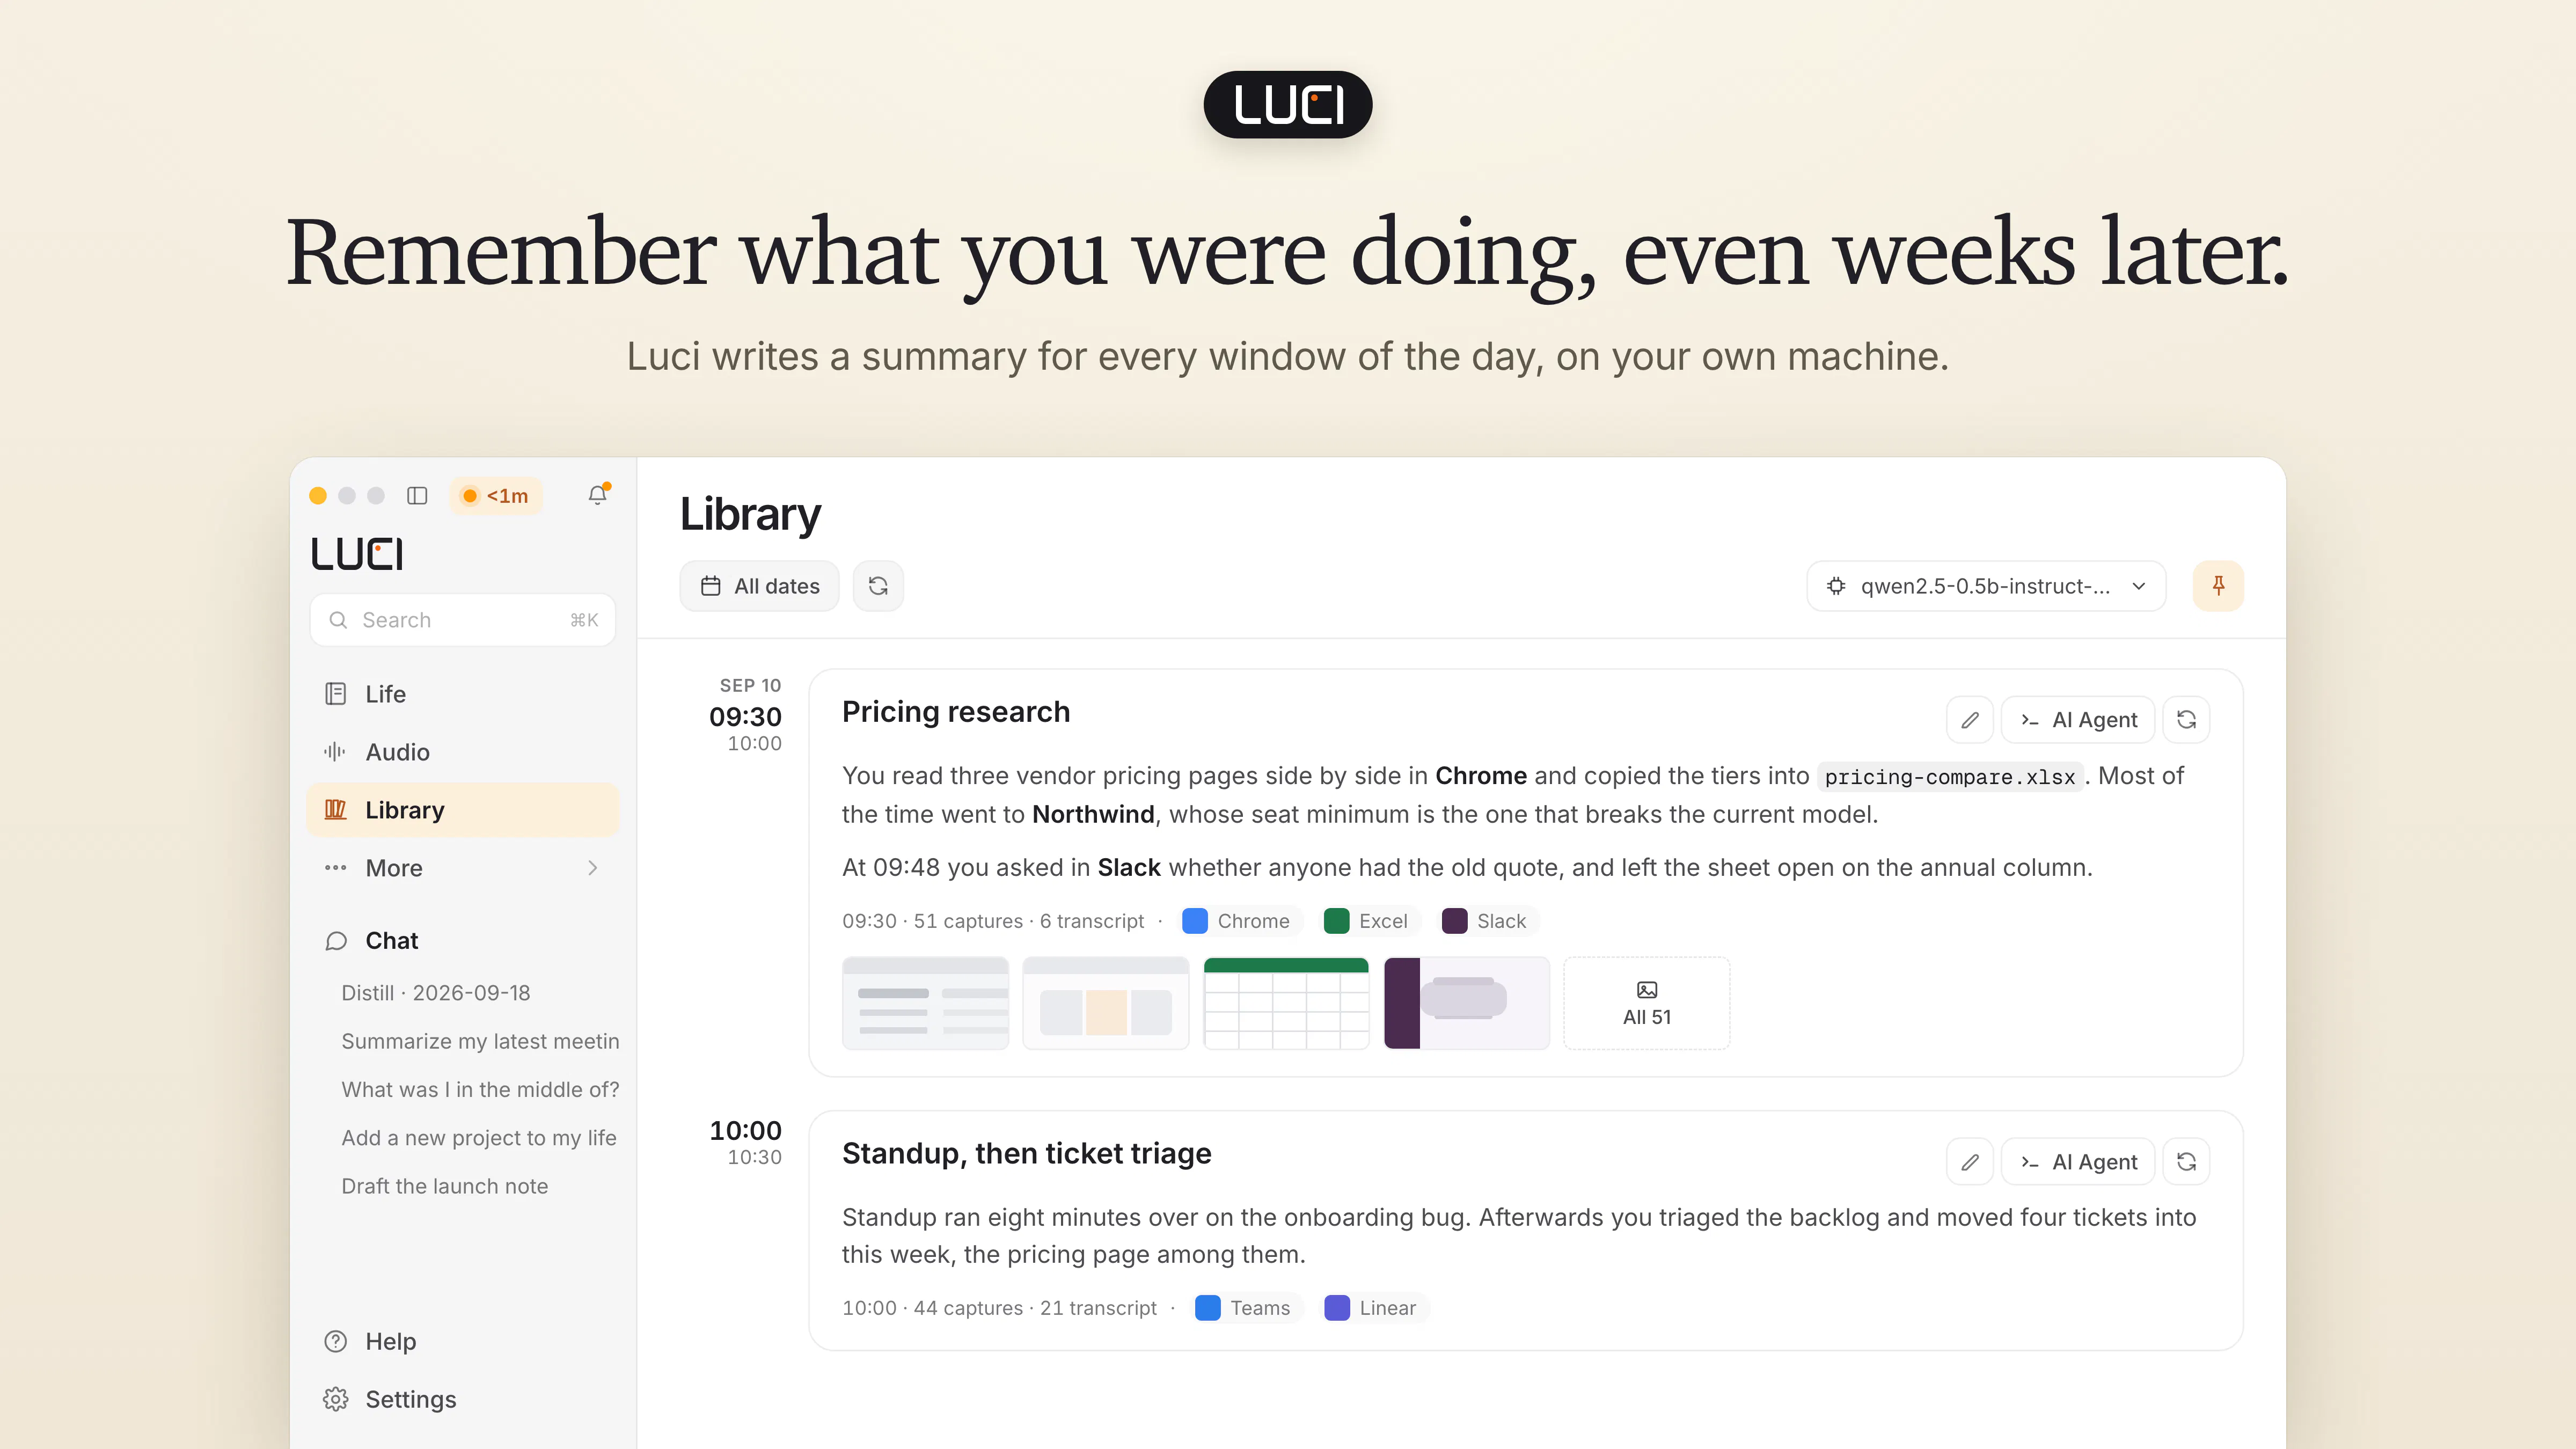Toggle the sidebar panel icon

417,495
